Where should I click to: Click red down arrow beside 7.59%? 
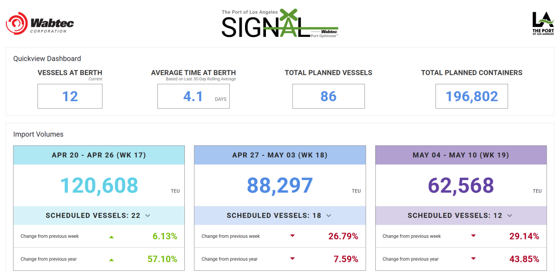[x=293, y=259]
